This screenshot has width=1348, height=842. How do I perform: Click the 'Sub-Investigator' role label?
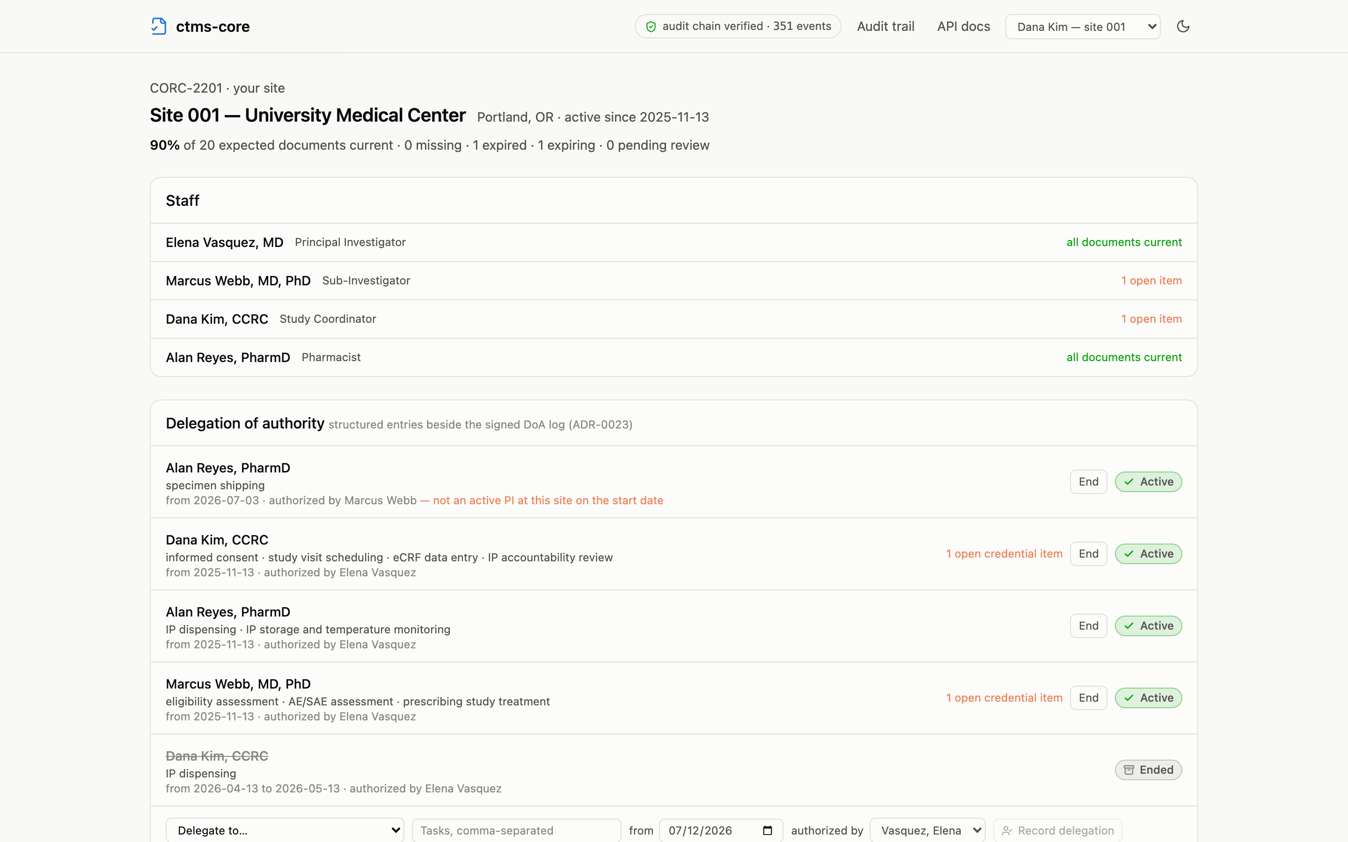point(366,281)
